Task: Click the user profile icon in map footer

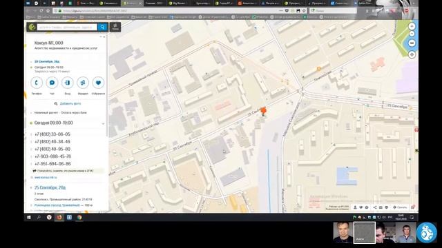Action: 355,207
